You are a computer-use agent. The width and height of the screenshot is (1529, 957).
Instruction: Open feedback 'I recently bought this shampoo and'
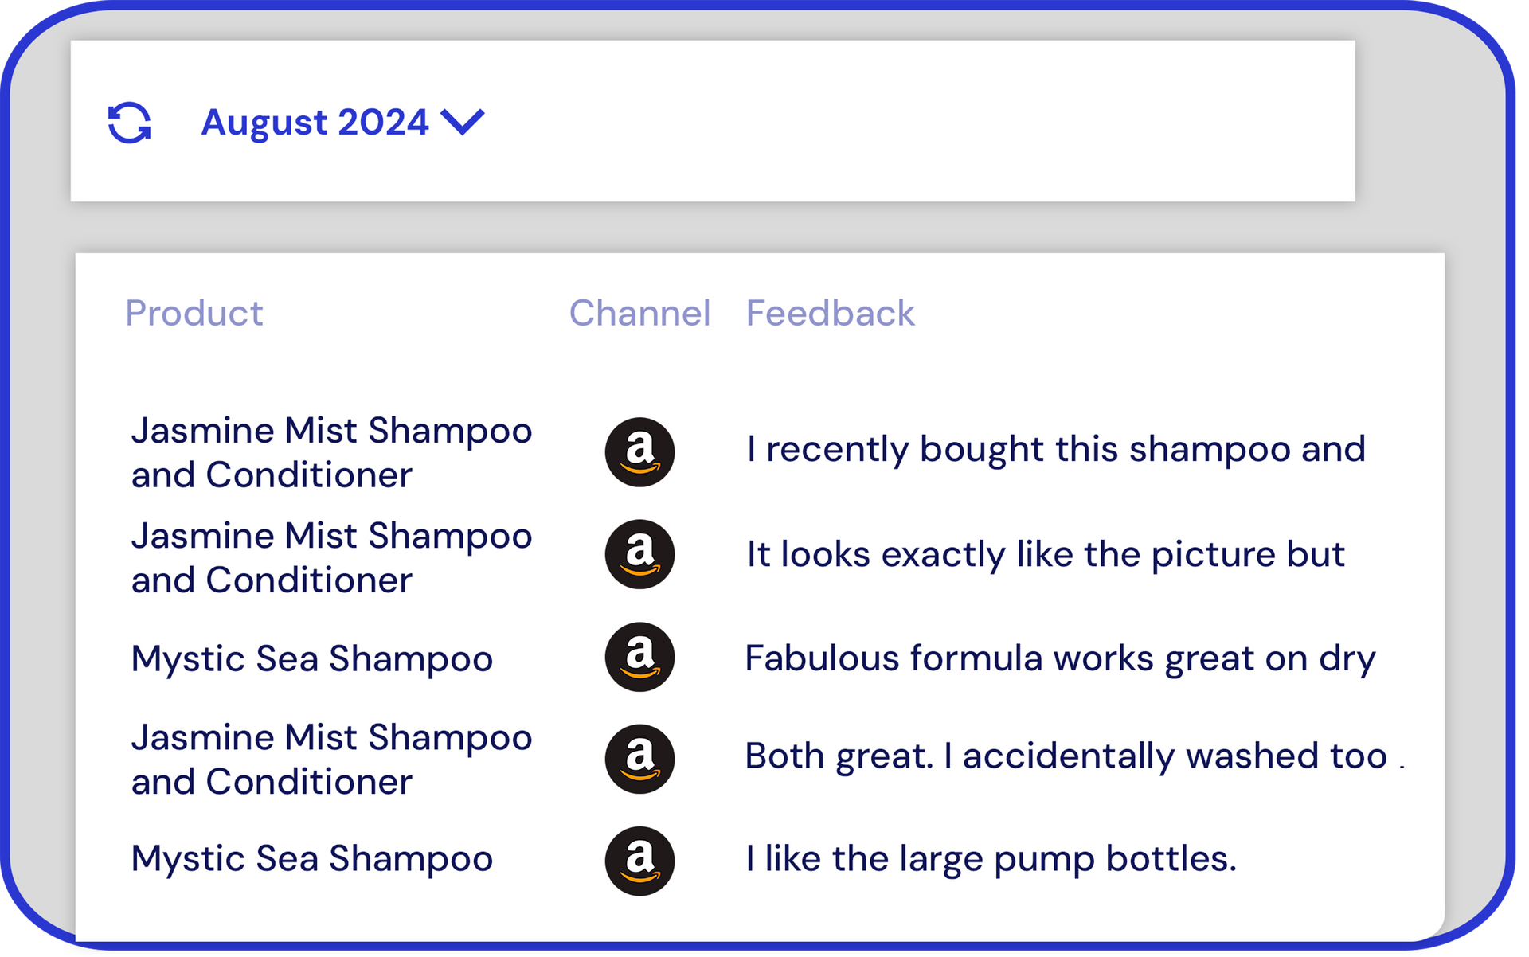(1056, 450)
